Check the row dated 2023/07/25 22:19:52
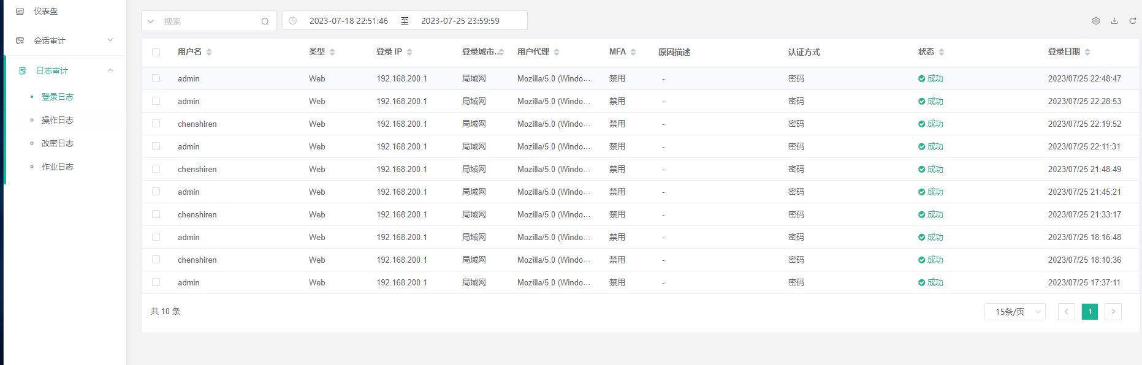The image size is (1142, 365). (156, 124)
